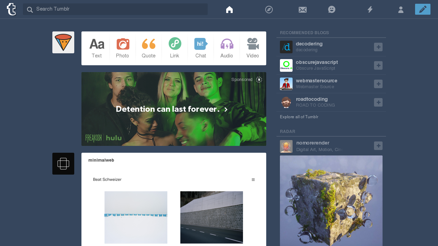Follow the obscurejavascript blog

pyautogui.click(x=378, y=65)
